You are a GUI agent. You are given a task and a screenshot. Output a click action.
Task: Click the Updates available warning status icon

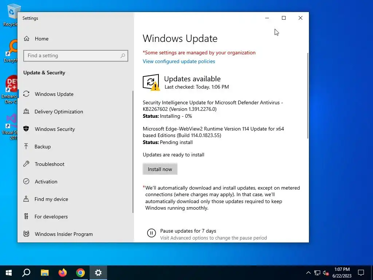(x=151, y=82)
